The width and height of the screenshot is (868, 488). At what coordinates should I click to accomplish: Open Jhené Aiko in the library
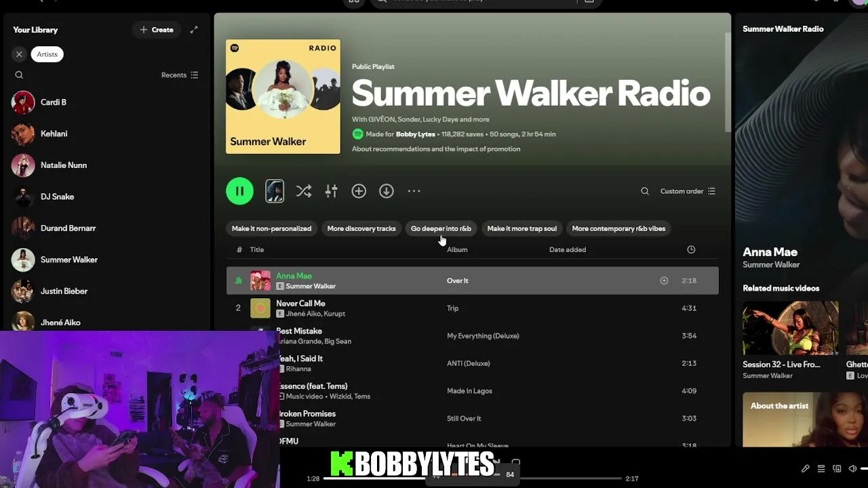[105, 321]
